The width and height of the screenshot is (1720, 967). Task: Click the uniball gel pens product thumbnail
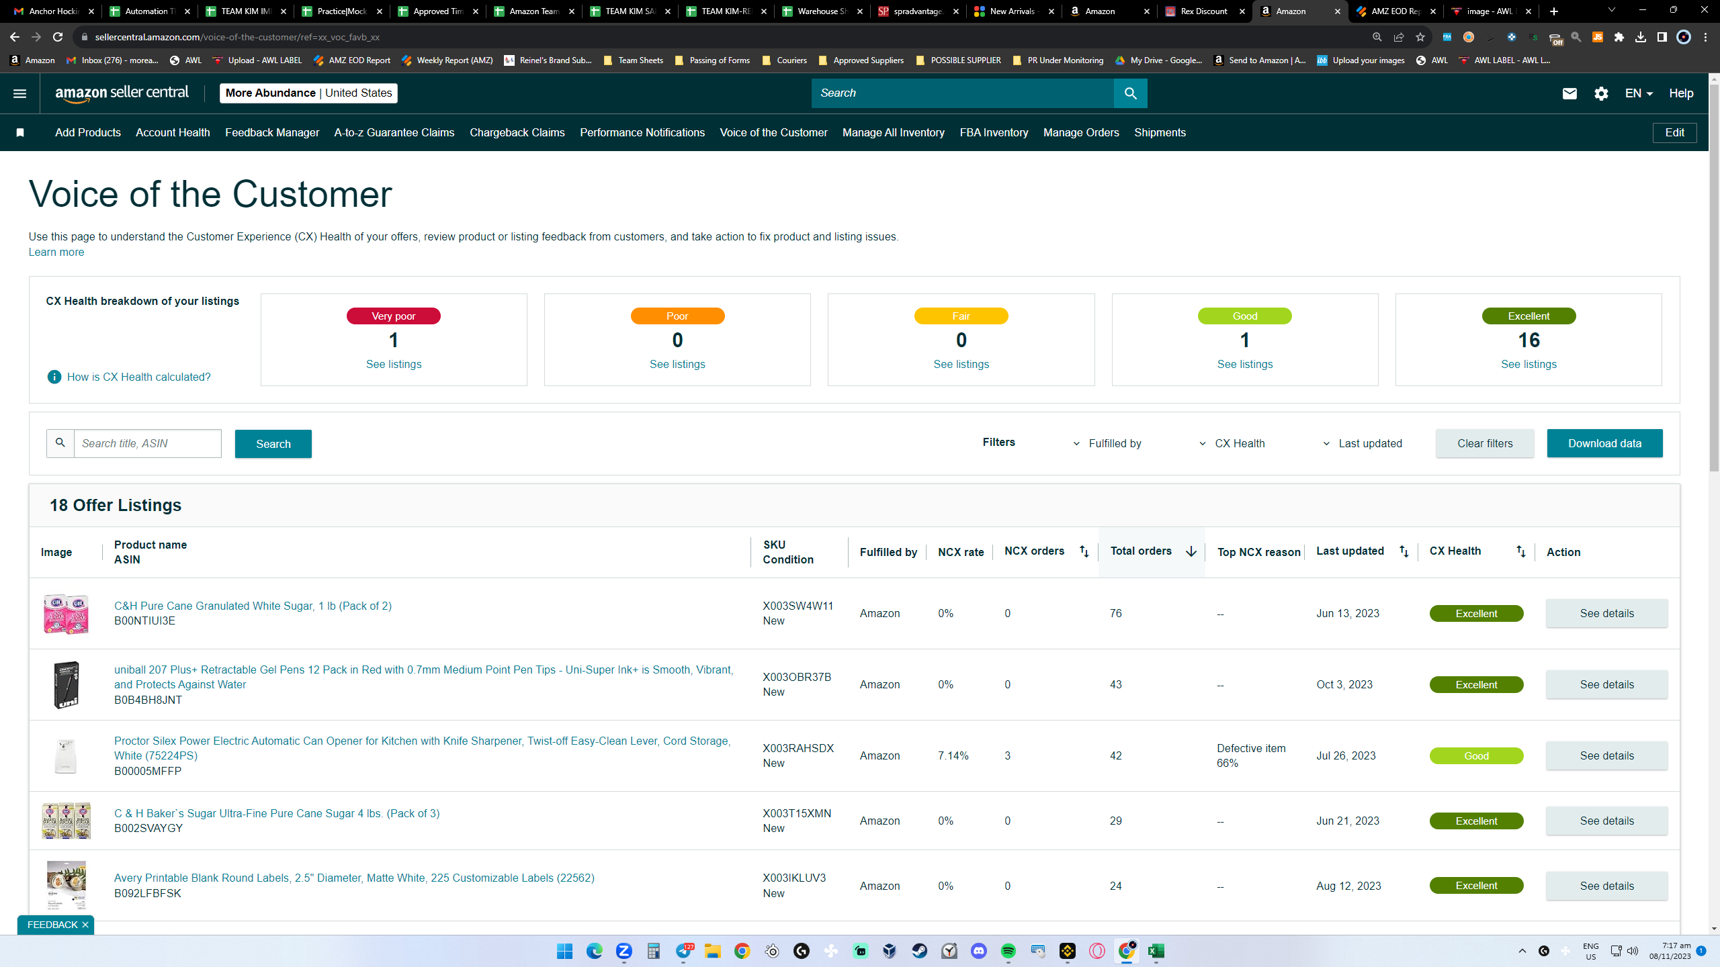pyautogui.click(x=66, y=685)
